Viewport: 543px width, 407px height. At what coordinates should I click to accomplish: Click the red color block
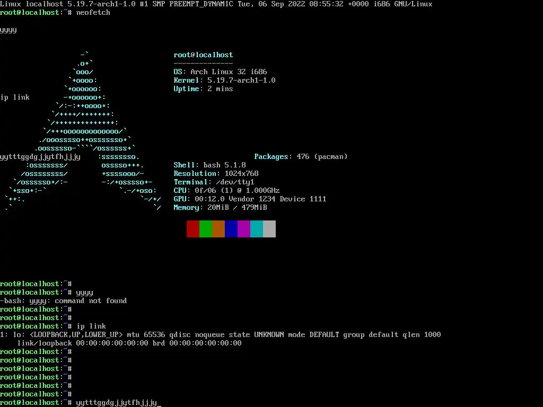click(x=193, y=229)
